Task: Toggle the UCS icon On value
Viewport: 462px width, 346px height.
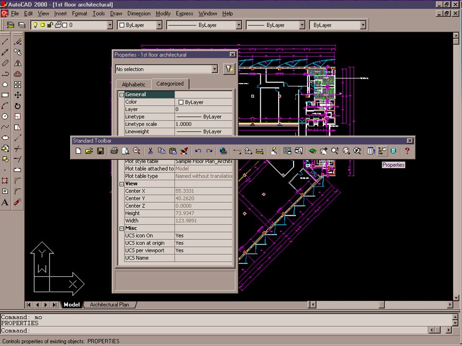Action: point(203,235)
